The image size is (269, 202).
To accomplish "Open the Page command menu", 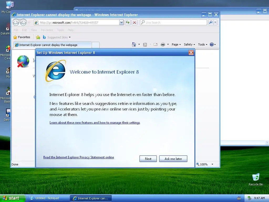I will [x=176, y=44].
